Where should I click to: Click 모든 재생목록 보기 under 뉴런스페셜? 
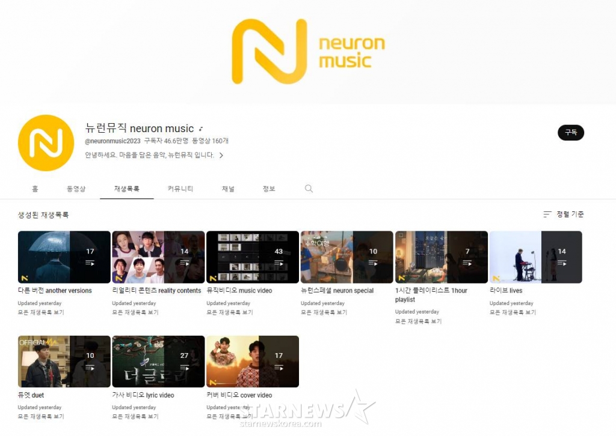tap(324, 312)
